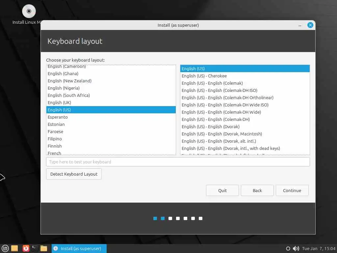This screenshot has width=337, height=253.
Task: Select Filipino layout
Action: click(x=111, y=139)
